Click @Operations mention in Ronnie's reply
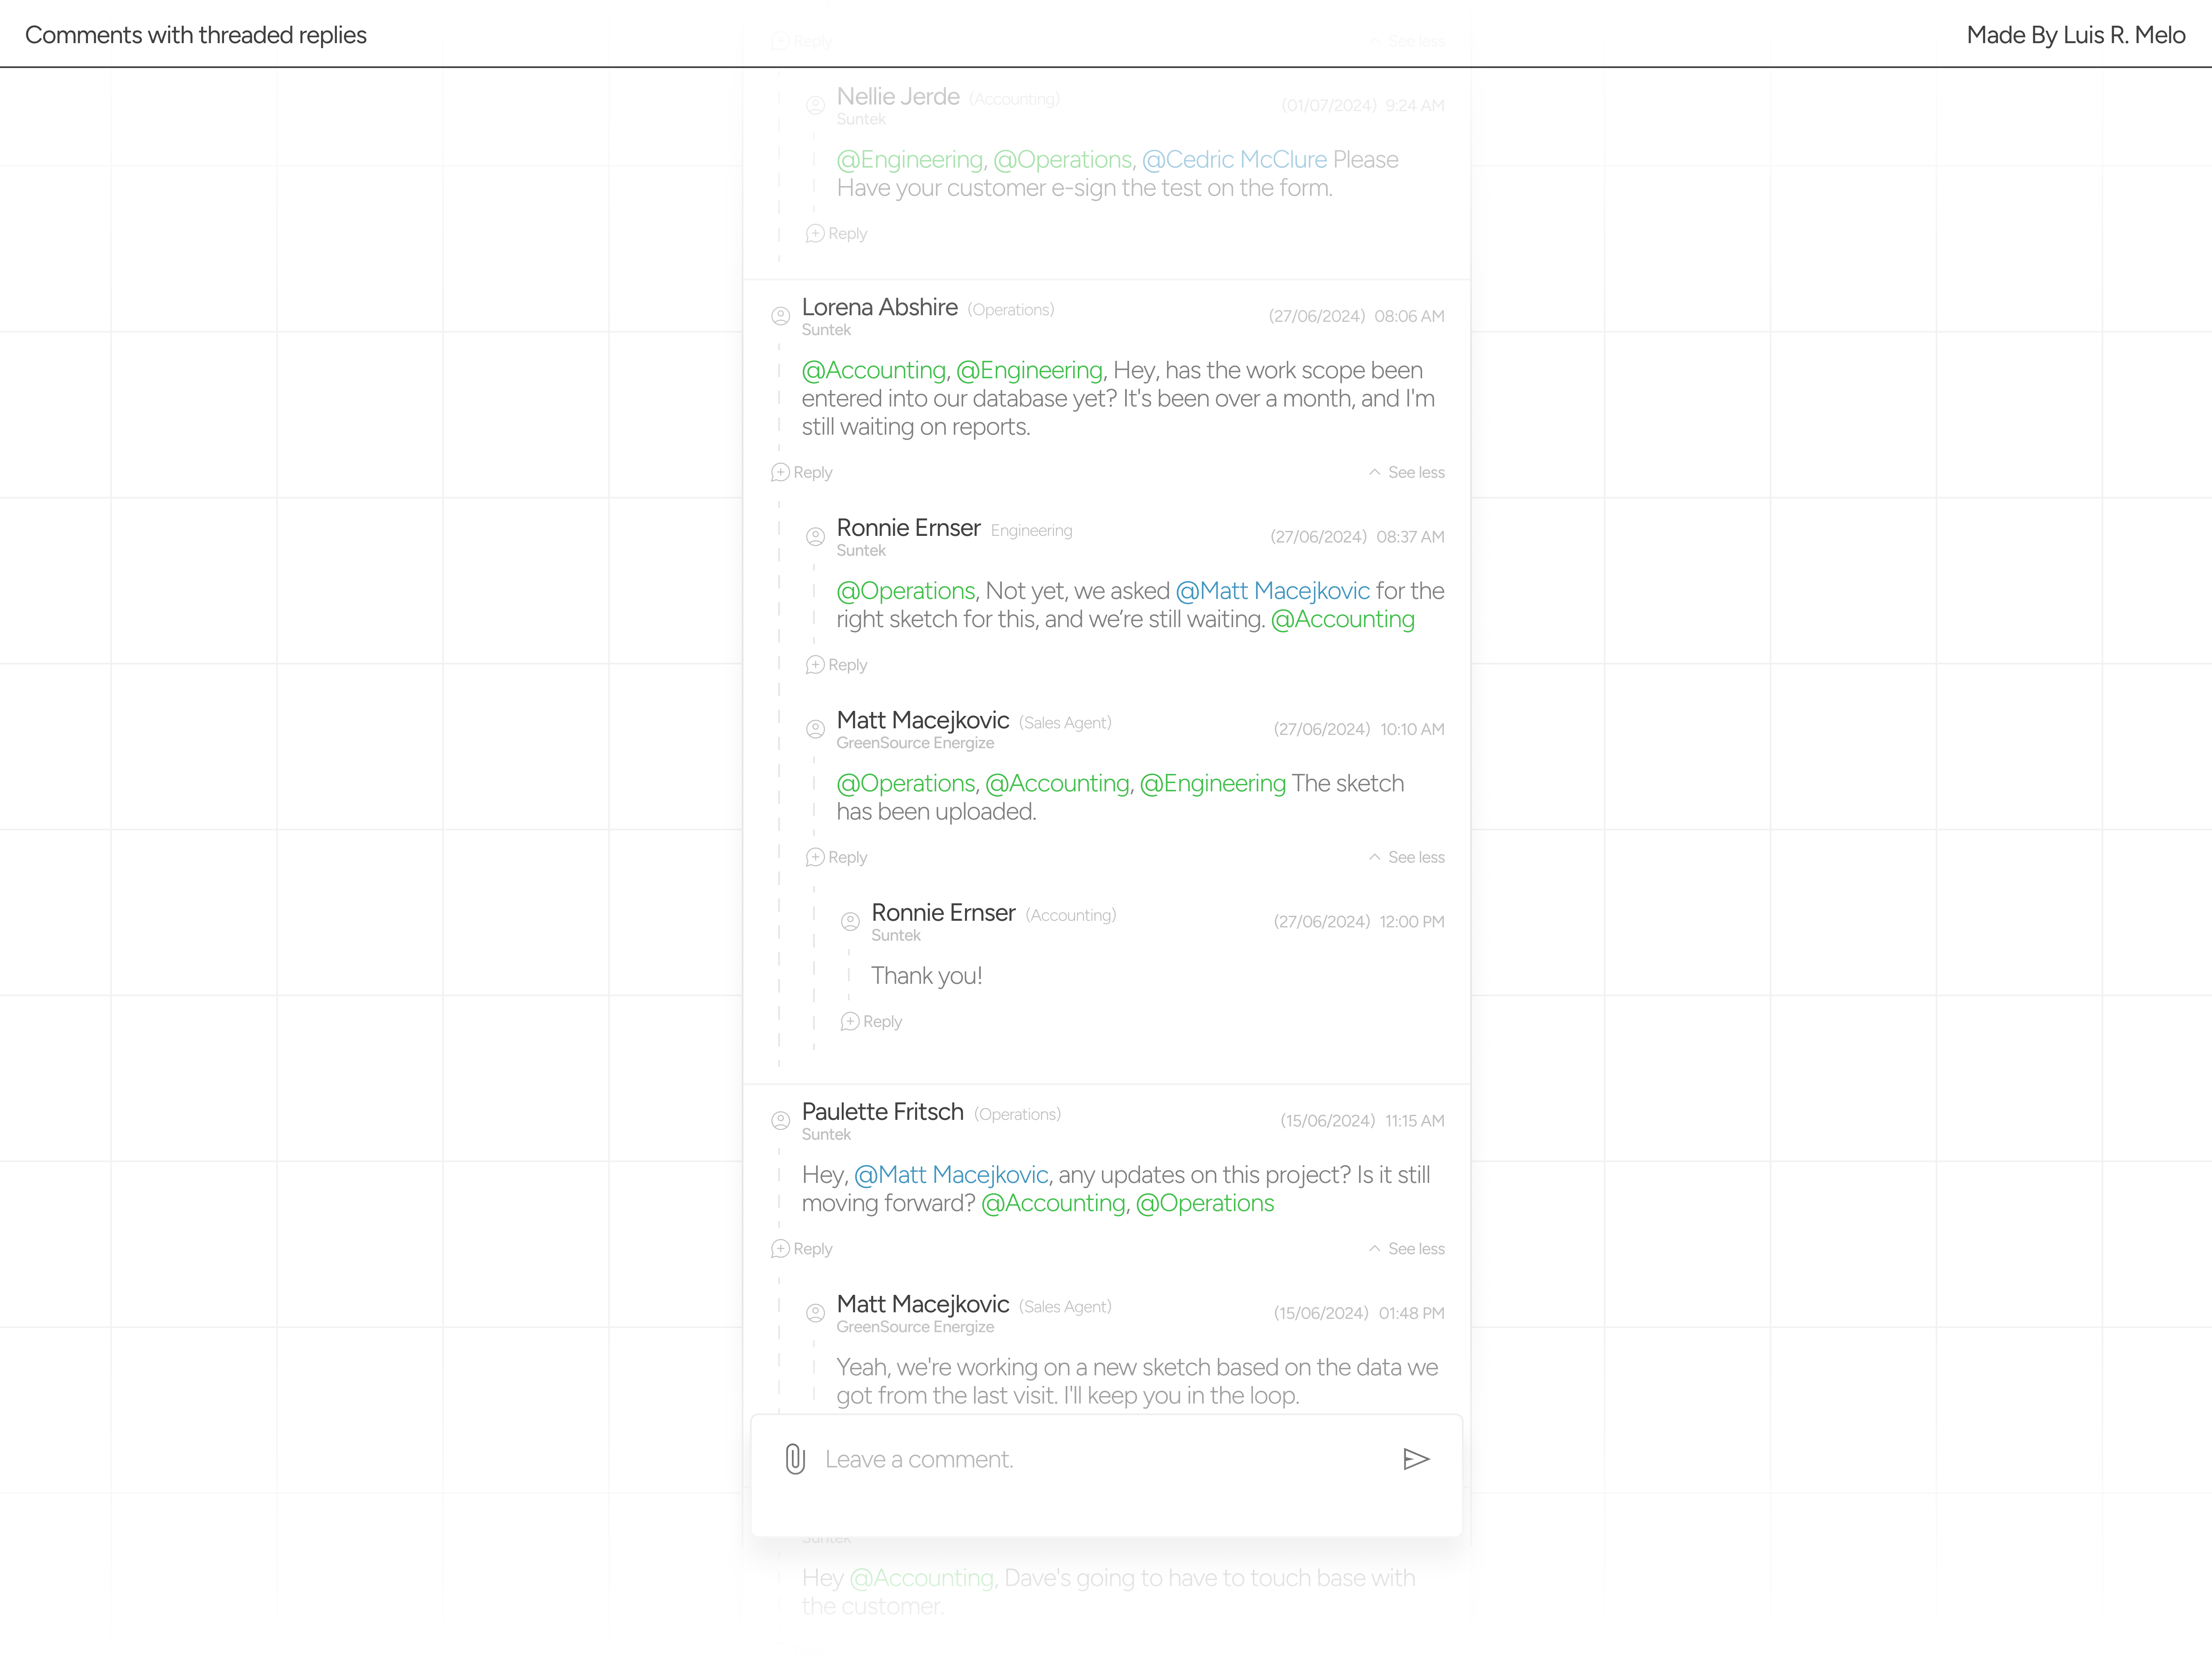 coord(906,591)
